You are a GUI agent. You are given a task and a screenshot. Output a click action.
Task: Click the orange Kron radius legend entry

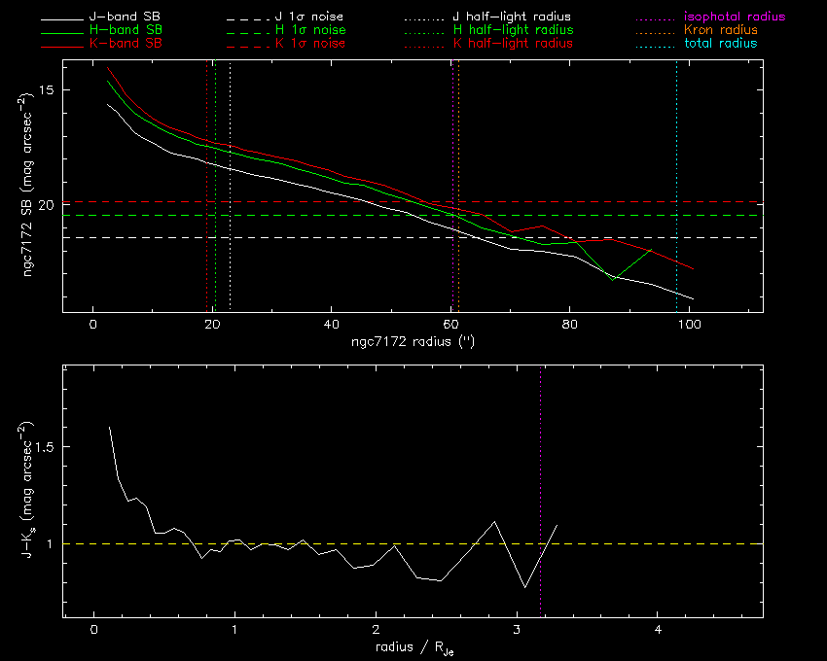(x=720, y=30)
